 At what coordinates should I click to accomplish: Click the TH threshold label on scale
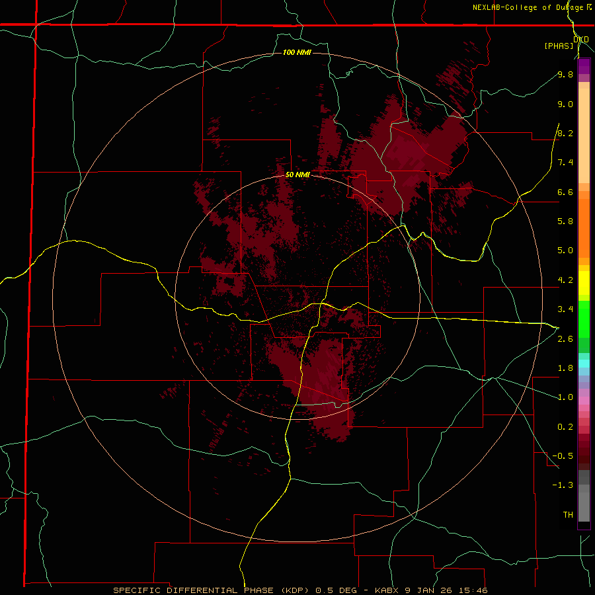click(x=568, y=515)
